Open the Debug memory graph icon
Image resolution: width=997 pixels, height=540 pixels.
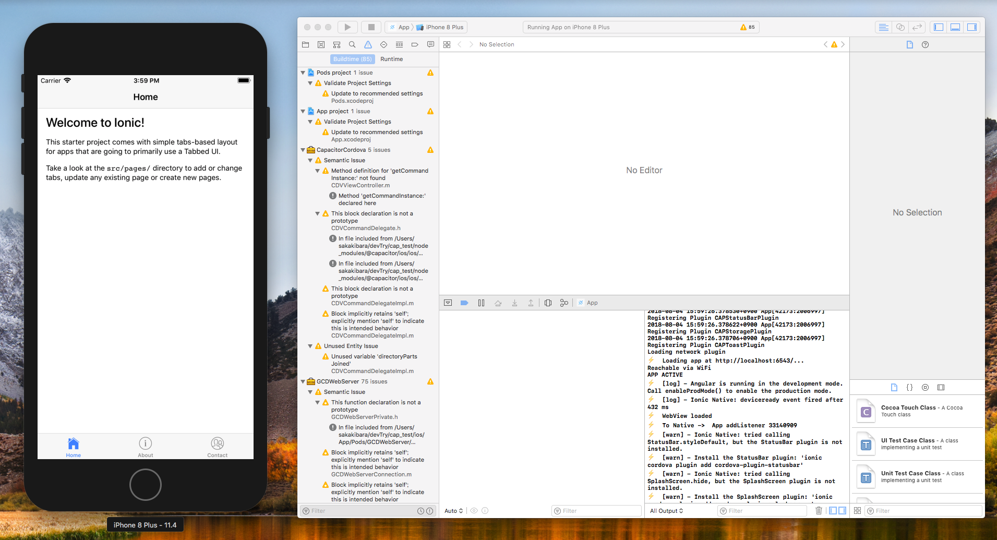coord(563,303)
